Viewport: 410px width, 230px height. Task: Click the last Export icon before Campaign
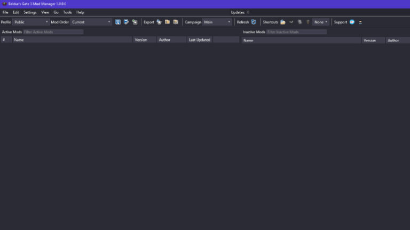[x=176, y=22]
